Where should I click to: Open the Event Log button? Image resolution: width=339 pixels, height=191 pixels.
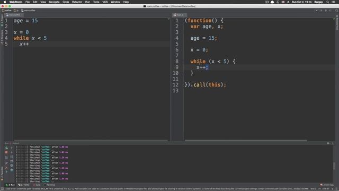[x=327, y=185]
